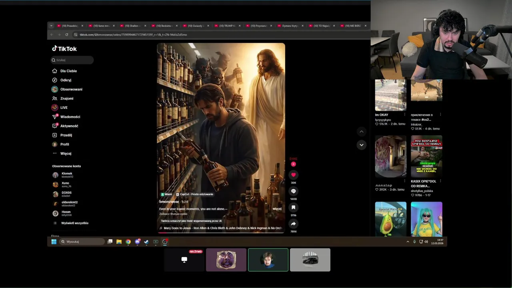Close the Shallon browser tab
Screen dimensions: 512x288
tap(145, 26)
